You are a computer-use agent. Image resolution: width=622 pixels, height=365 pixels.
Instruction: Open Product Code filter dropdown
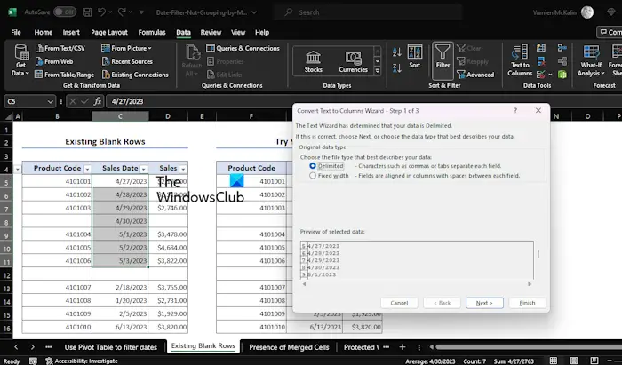87,169
